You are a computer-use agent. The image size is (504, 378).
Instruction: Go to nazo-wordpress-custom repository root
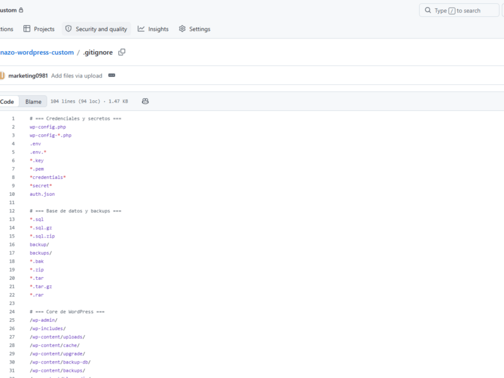[x=37, y=52]
